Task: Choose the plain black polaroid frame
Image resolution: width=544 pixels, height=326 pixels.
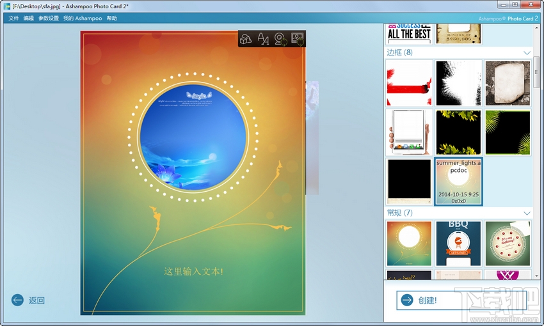Action: click(x=409, y=182)
